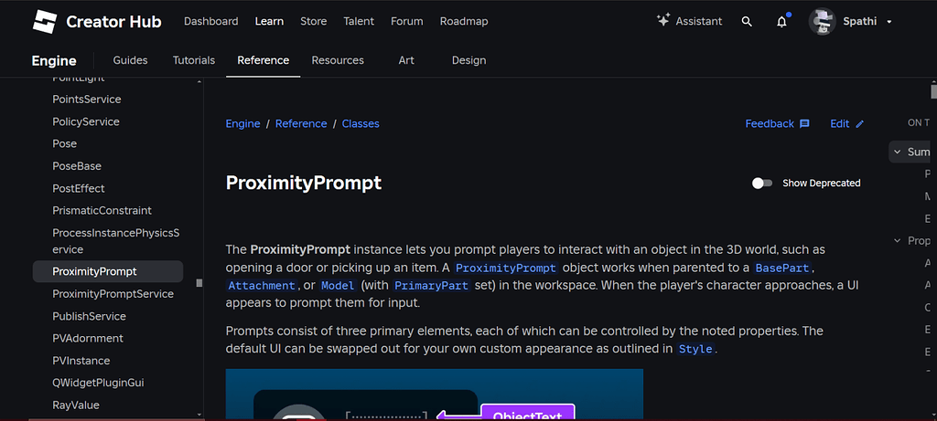The width and height of the screenshot is (937, 421).
Task: Switch to the Guides tab
Action: click(x=130, y=60)
